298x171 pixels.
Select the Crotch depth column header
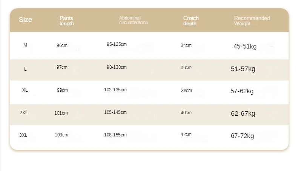click(191, 21)
